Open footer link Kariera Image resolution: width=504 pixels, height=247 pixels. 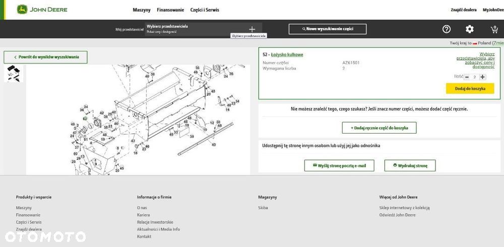[x=143, y=215]
